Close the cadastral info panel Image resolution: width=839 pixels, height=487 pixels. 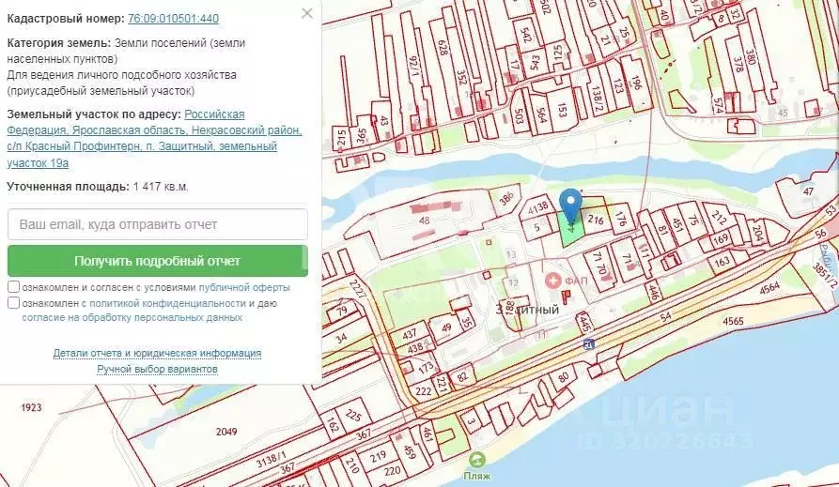[x=307, y=13]
